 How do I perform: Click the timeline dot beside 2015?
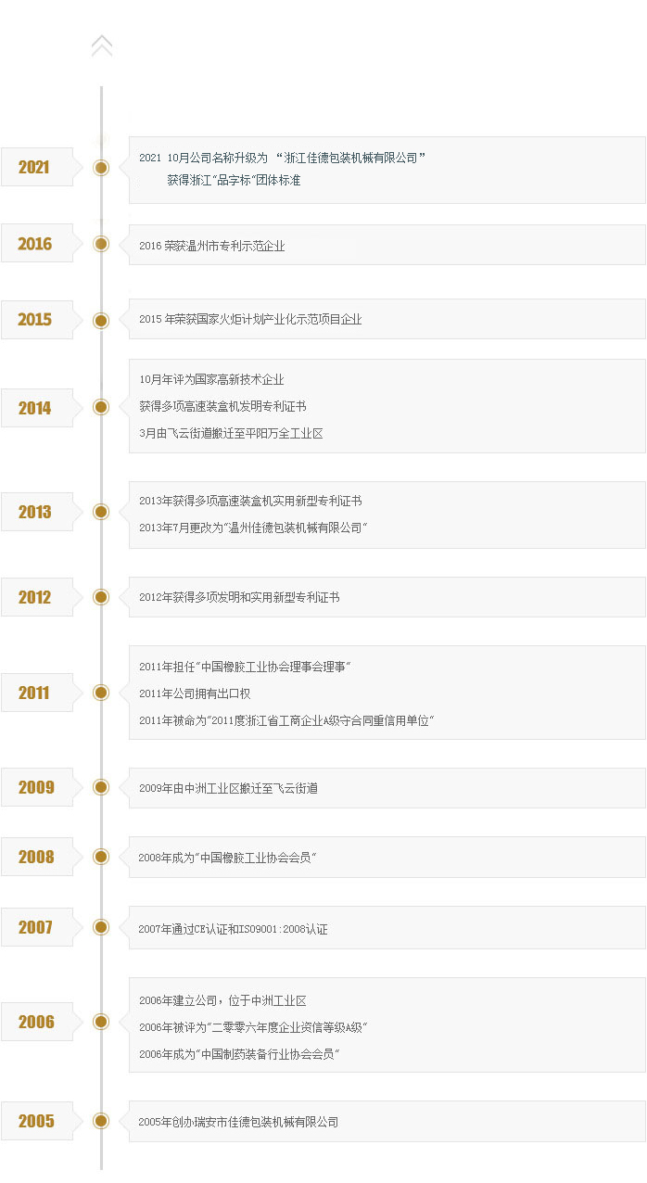(102, 320)
